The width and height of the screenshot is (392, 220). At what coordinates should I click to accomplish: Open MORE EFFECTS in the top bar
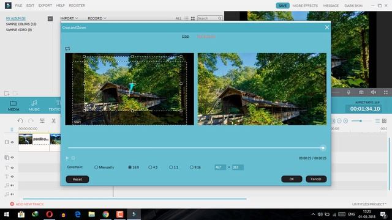click(305, 5)
